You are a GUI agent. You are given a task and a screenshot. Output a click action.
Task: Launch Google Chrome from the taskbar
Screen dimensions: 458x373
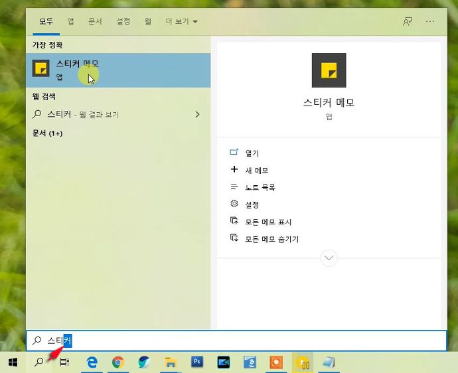118,362
